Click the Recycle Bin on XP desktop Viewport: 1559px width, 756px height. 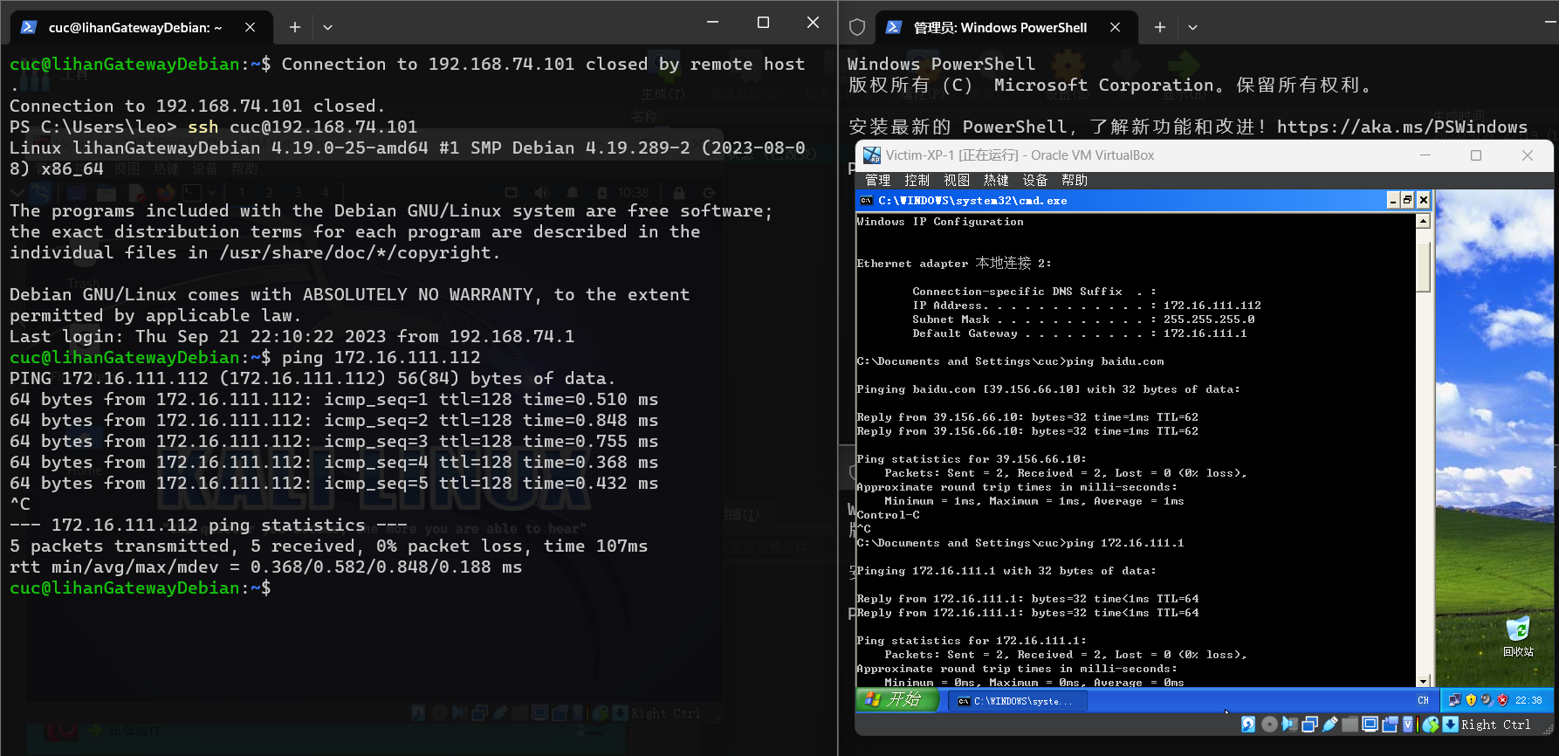[1518, 636]
